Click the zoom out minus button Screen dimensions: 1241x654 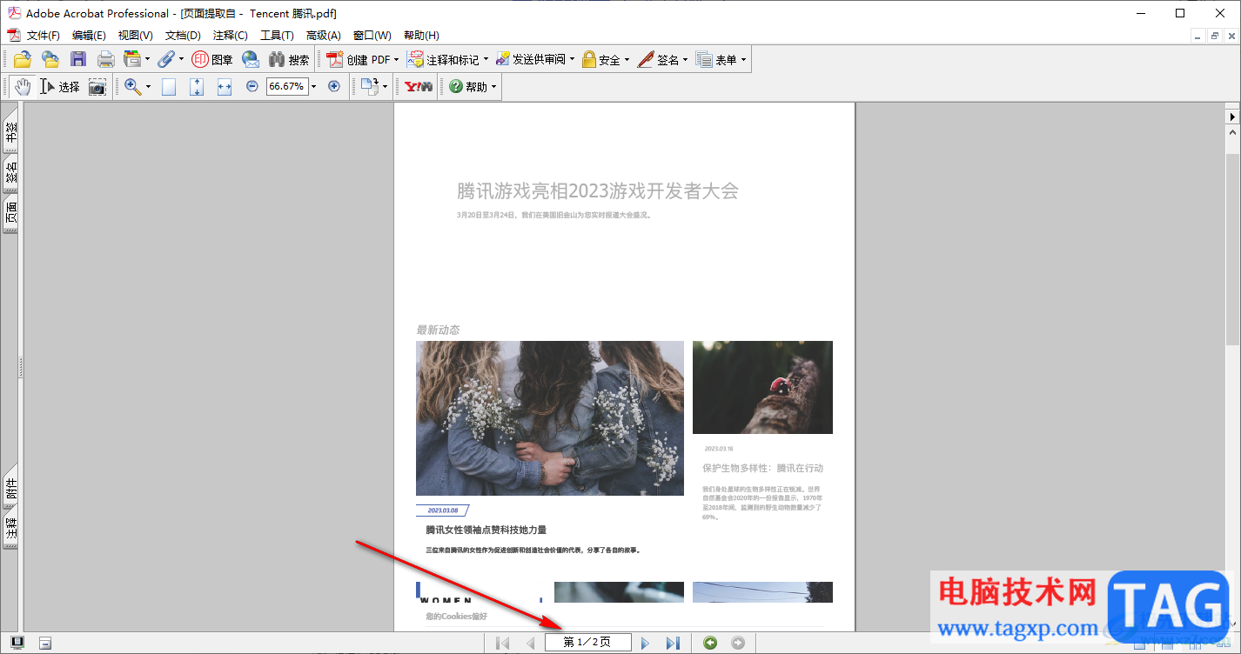[x=252, y=86]
